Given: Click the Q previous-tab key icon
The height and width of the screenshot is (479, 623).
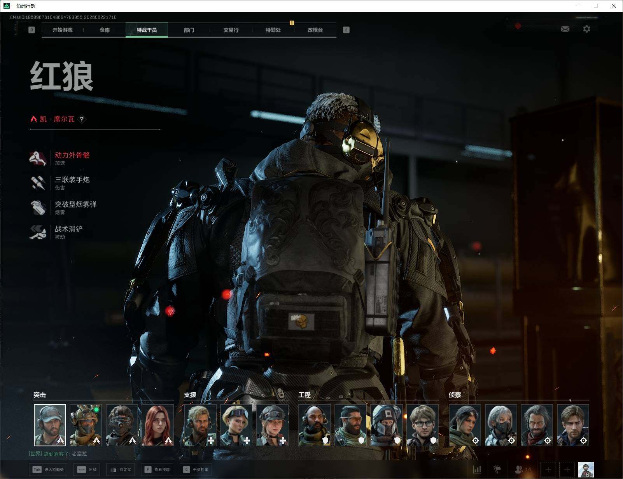Looking at the screenshot, I should (x=32, y=30).
